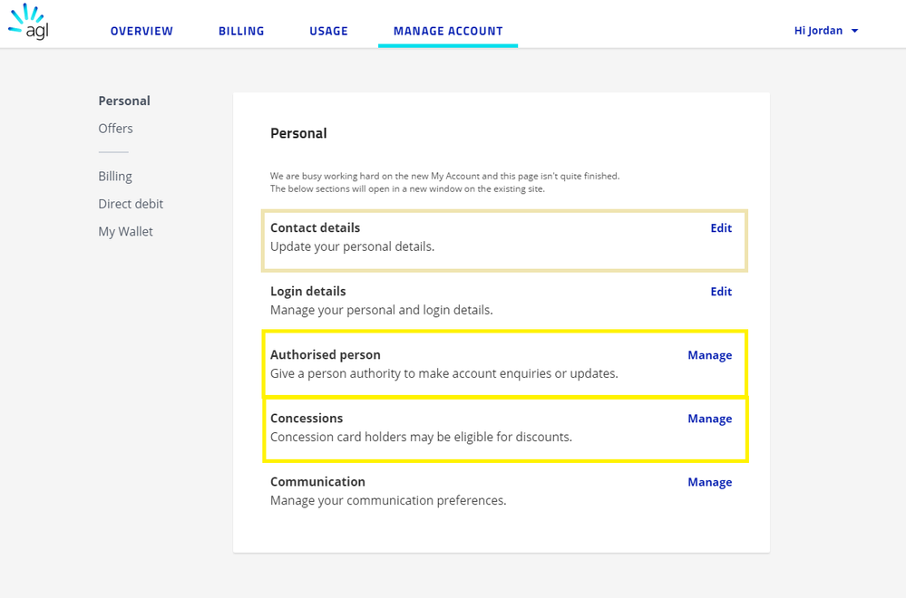Manage your Communication preferences

point(709,481)
